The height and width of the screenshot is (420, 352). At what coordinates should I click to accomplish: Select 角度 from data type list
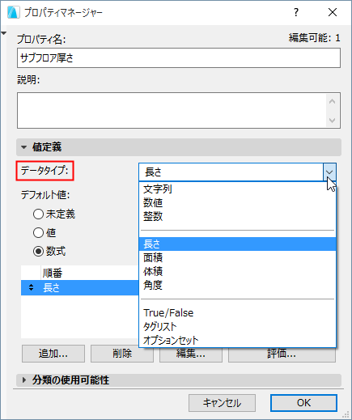(237, 285)
